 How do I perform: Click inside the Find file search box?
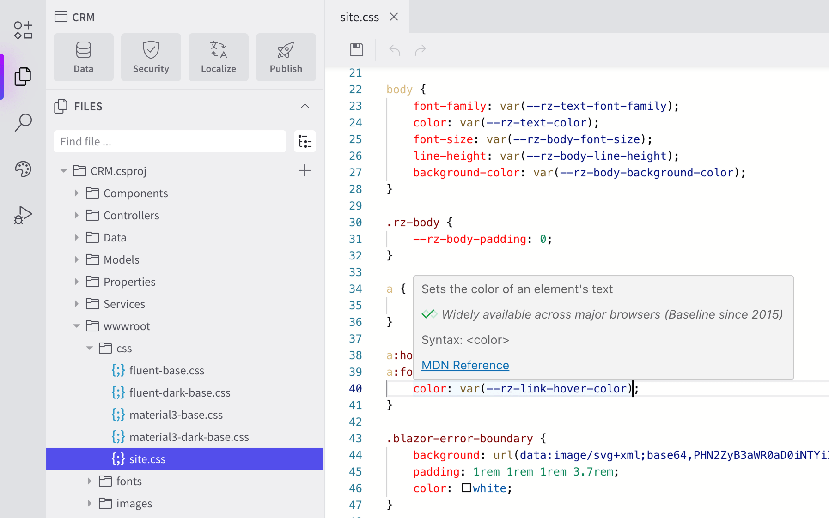click(x=170, y=141)
